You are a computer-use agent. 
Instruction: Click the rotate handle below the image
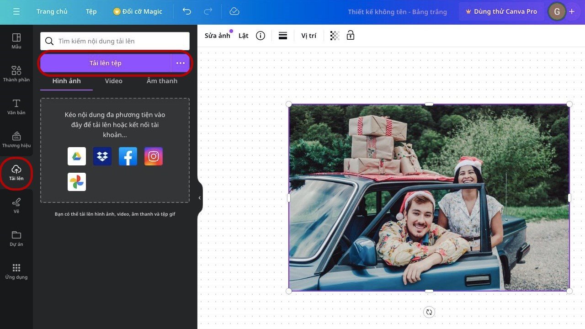429,312
